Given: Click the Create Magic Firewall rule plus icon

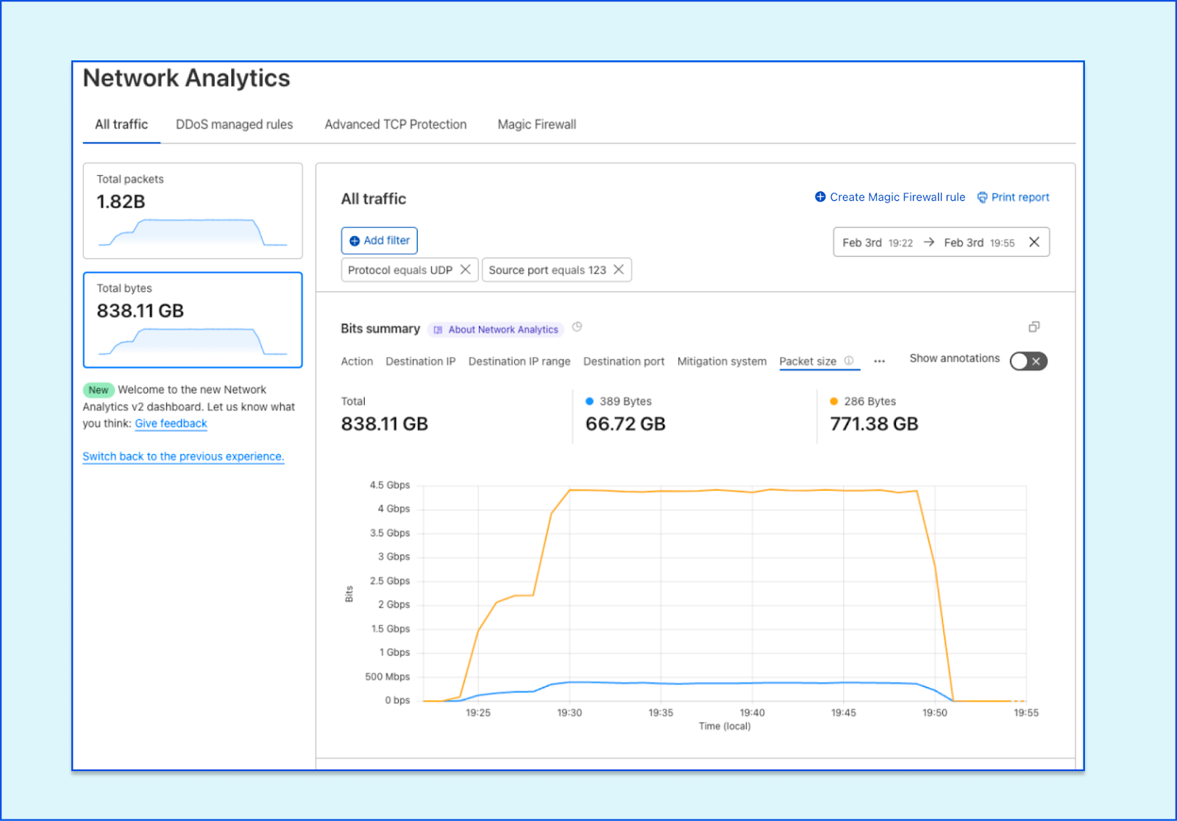Looking at the screenshot, I should 820,197.
